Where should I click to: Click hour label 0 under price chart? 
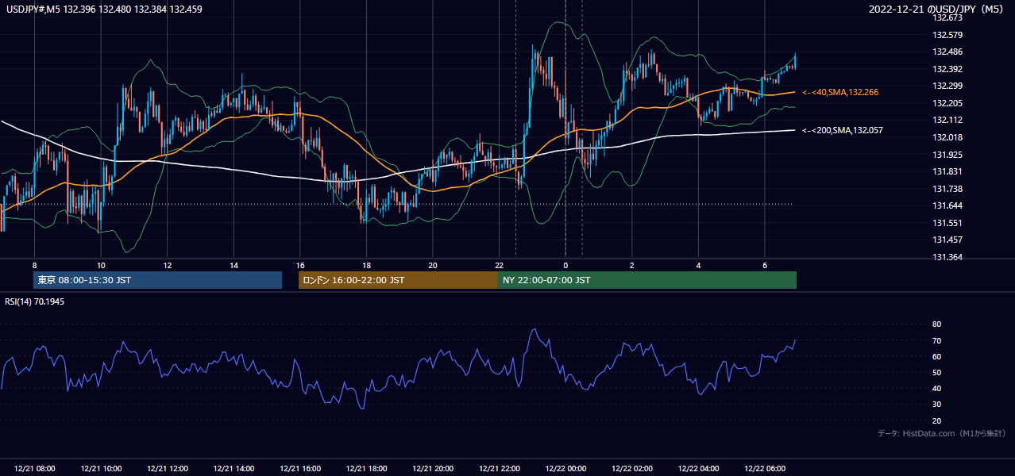(x=565, y=265)
